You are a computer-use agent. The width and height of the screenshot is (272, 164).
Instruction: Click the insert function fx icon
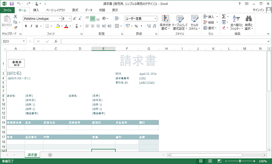click(x=56, y=42)
